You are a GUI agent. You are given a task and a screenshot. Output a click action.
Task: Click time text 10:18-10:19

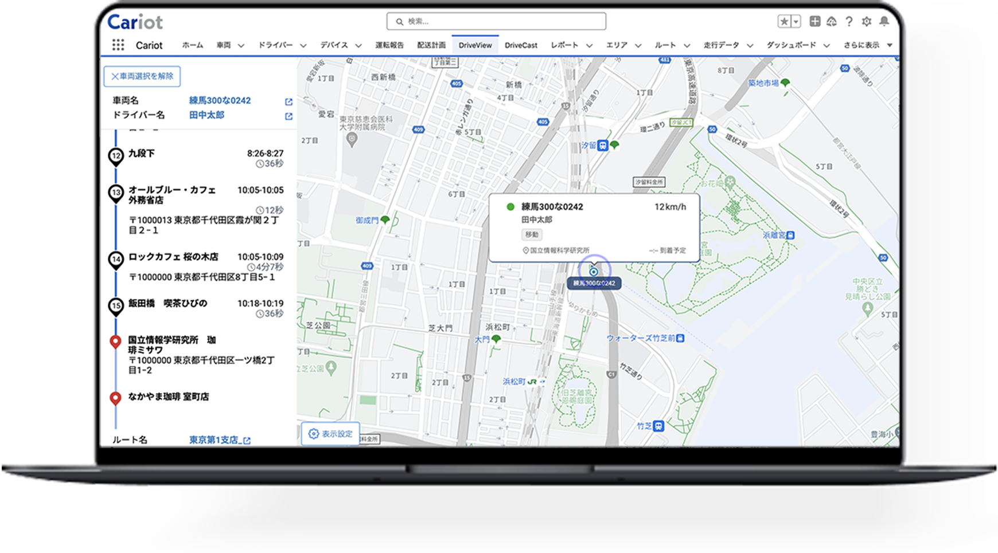click(260, 303)
